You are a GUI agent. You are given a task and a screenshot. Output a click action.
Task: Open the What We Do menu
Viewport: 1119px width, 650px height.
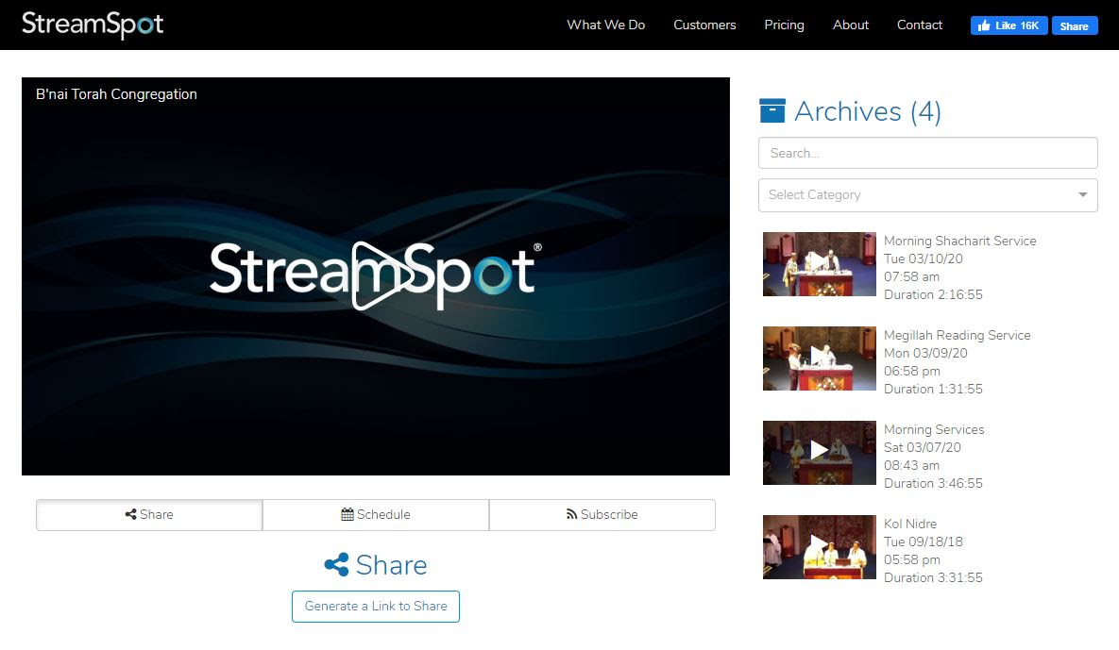pyautogui.click(x=606, y=25)
